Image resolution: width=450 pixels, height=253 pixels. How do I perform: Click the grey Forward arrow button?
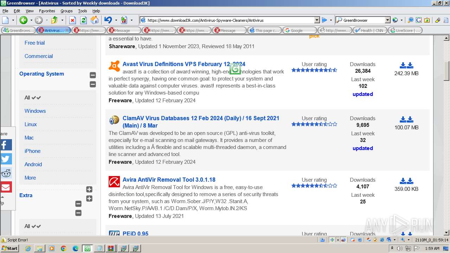(x=39, y=20)
